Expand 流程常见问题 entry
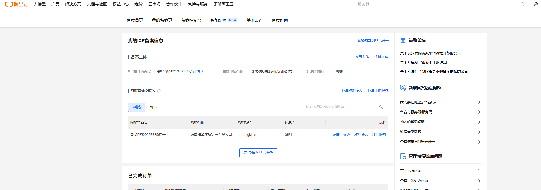 pos(440,132)
